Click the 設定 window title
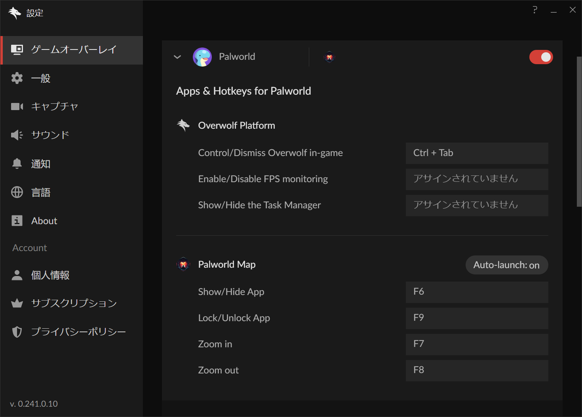The image size is (582, 417). tap(35, 13)
